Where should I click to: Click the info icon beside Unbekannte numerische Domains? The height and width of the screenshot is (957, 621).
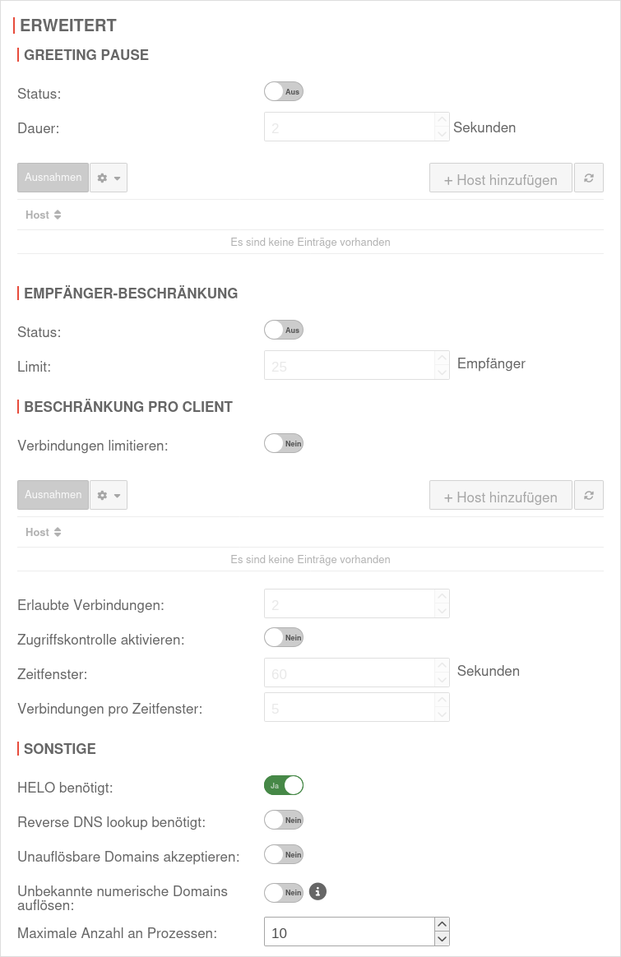pyautogui.click(x=318, y=891)
